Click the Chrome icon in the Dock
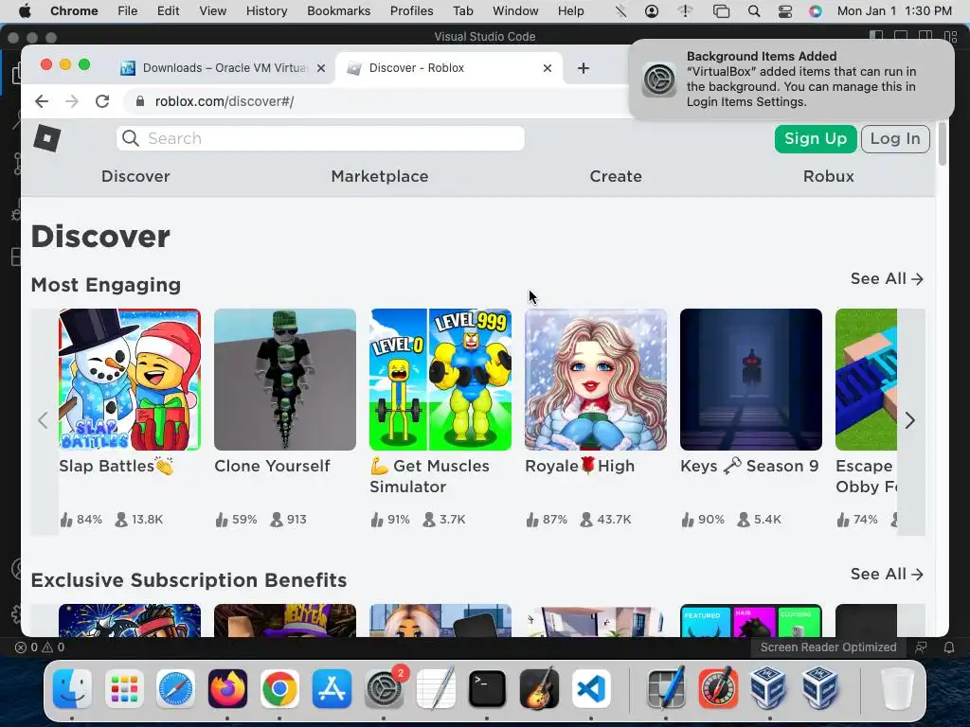Image resolution: width=970 pixels, height=727 pixels. [279, 689]
